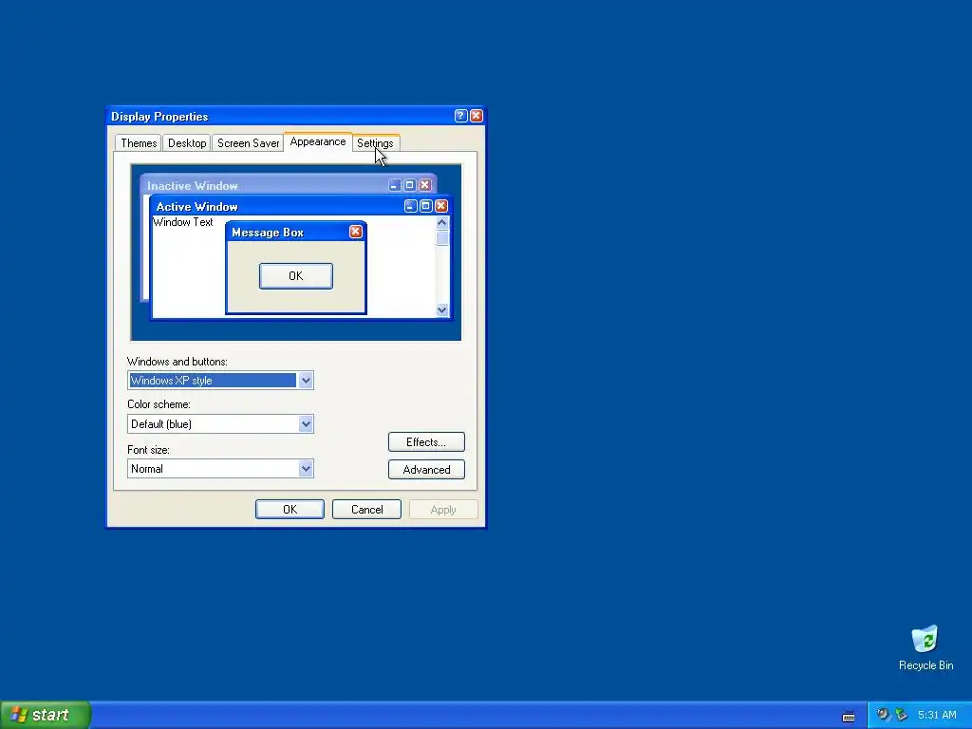Click the Windows logo on Start button
Screen dimensions: 972x729
(18, 715)
